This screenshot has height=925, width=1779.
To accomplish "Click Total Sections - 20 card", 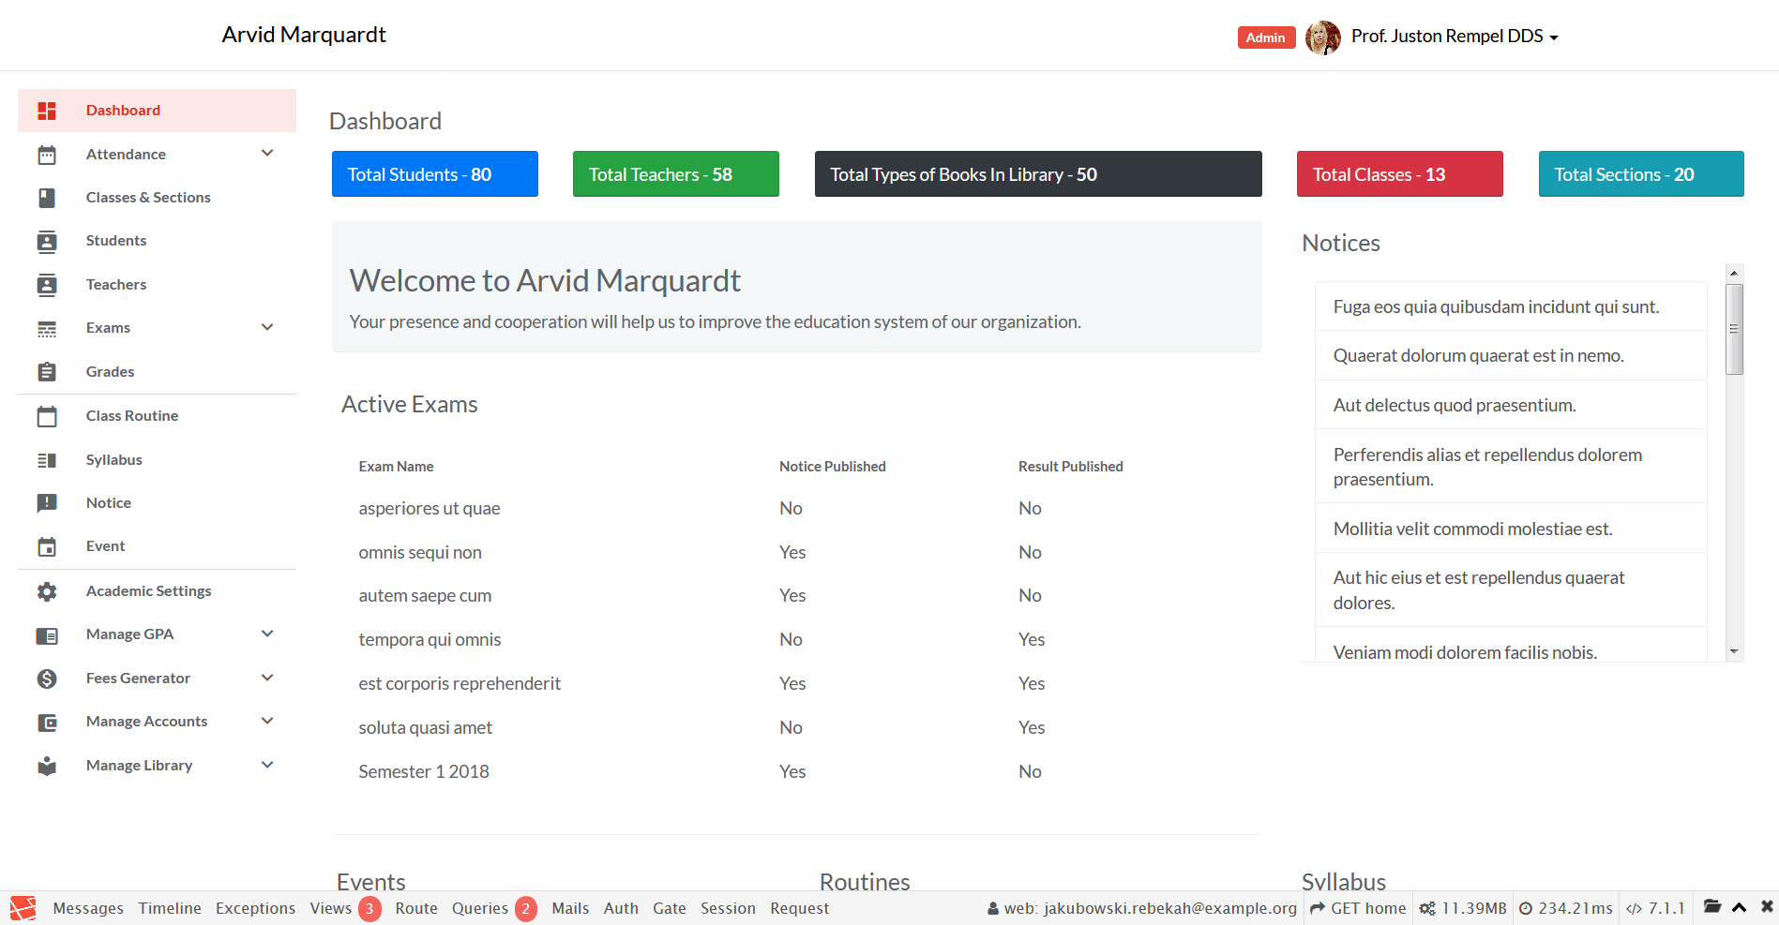I will point(1641,174).
